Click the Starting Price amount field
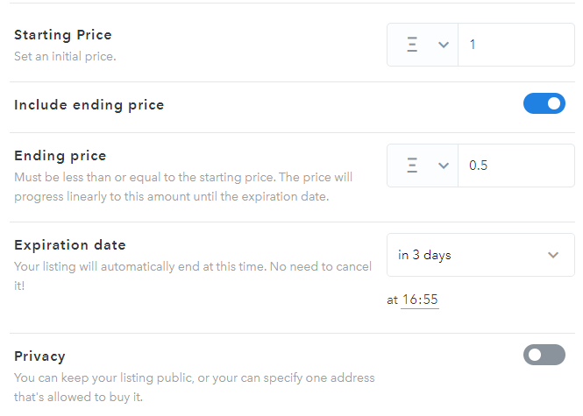 (515, 45)
